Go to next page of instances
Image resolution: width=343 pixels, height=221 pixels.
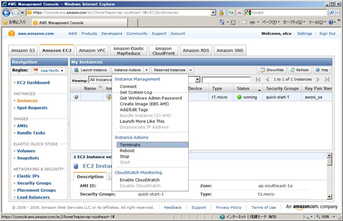point(318,79)
